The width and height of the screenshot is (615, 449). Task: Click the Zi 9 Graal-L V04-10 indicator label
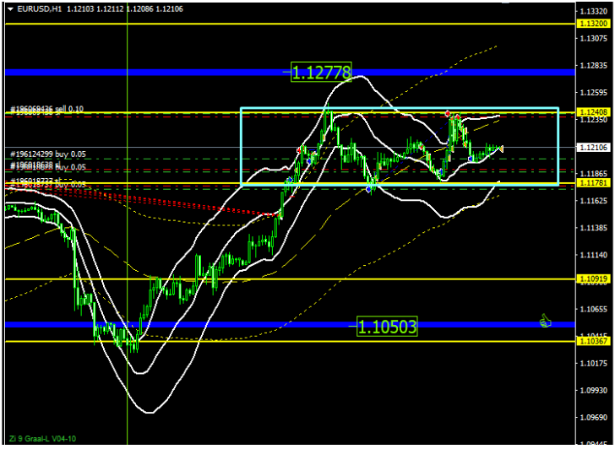(x=43, y=439)
